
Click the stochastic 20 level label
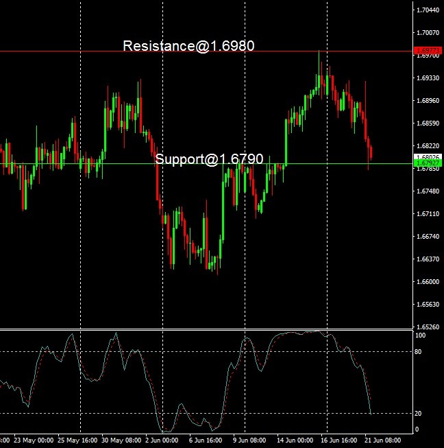click(x=418, y=414)
